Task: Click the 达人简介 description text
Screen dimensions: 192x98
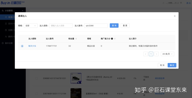Action: 143,46
